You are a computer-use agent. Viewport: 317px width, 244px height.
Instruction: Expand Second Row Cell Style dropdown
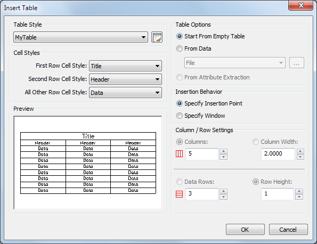tap(125, 79)
